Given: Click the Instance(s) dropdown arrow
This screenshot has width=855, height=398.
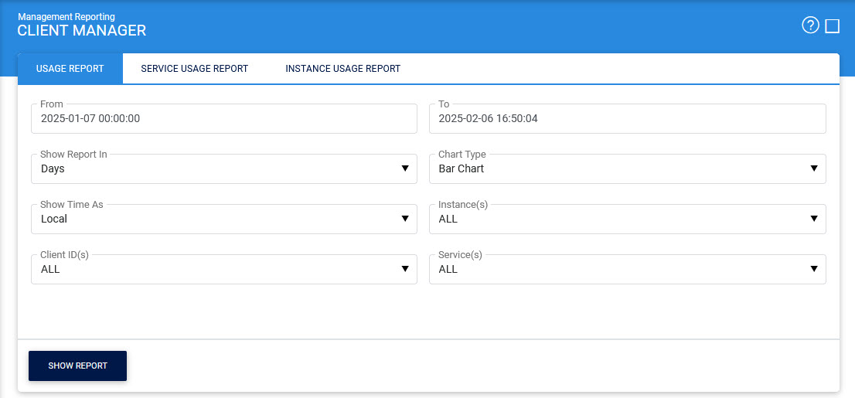Looking at the screenshot, I should click(814, 219).
